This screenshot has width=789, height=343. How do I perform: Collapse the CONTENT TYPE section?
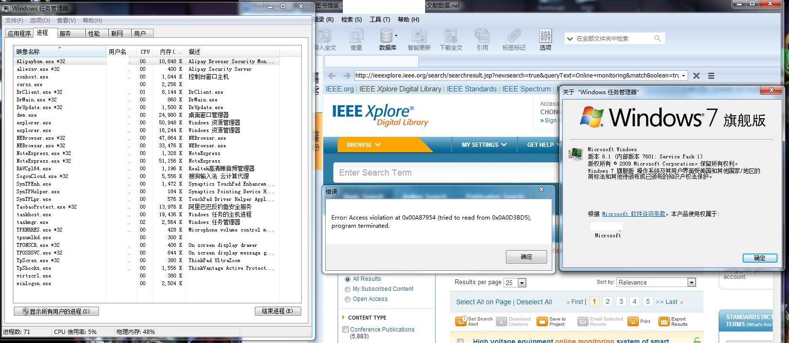click(x=343, y=318)
